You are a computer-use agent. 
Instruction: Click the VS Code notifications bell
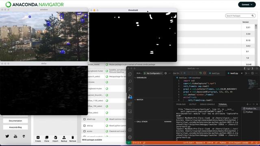256,143
